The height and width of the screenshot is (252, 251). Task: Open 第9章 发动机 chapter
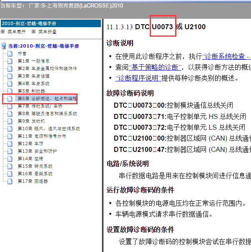[x=31, y=121]
